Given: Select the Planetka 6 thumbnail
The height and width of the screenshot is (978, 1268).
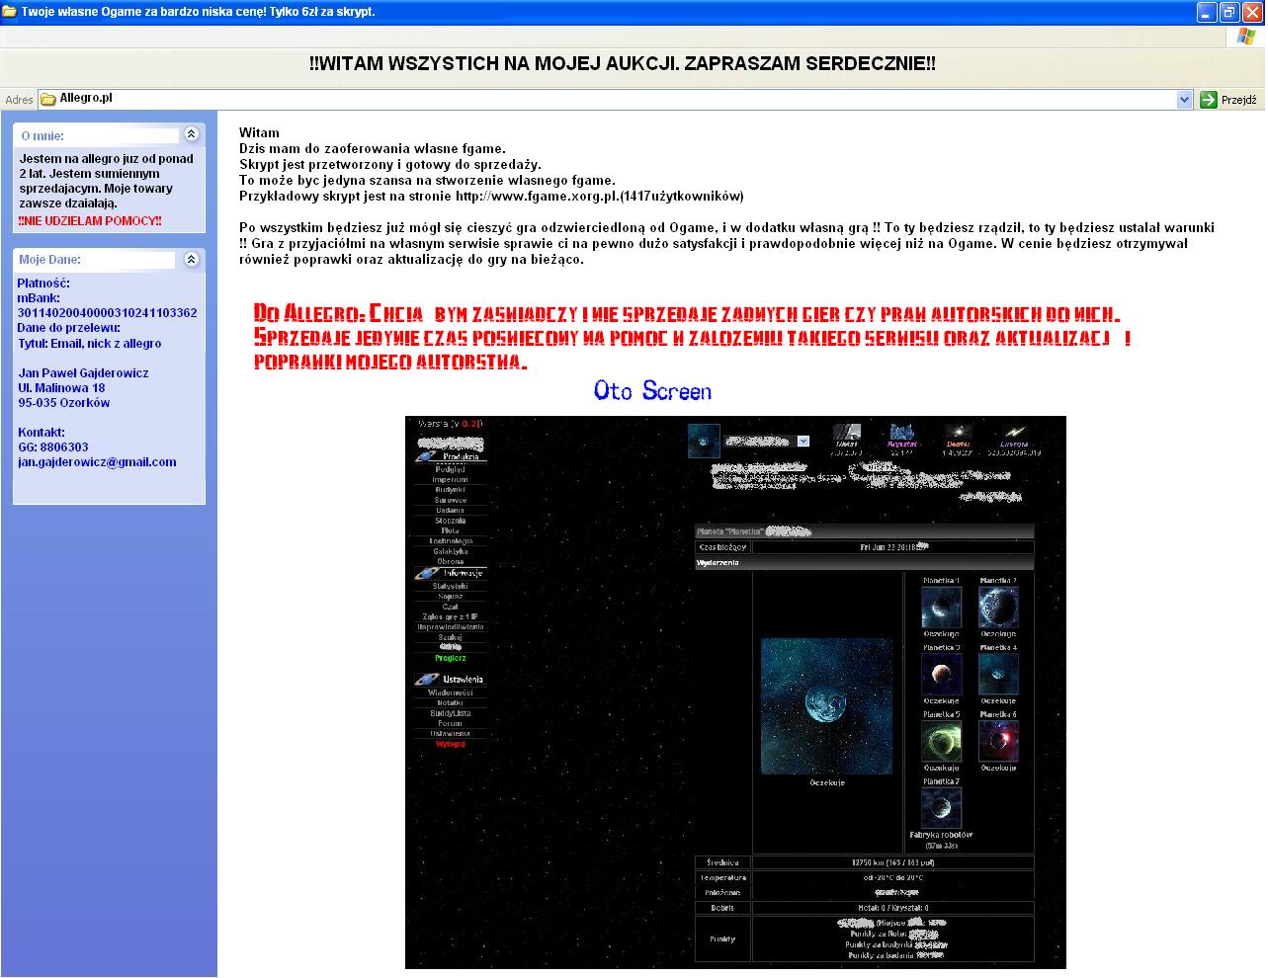Looking at the screenshot, I should tap(998, 741).
